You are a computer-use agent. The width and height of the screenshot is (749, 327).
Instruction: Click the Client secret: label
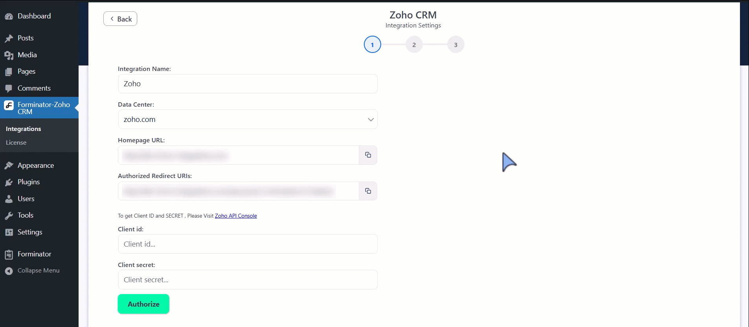click(136, 265)
